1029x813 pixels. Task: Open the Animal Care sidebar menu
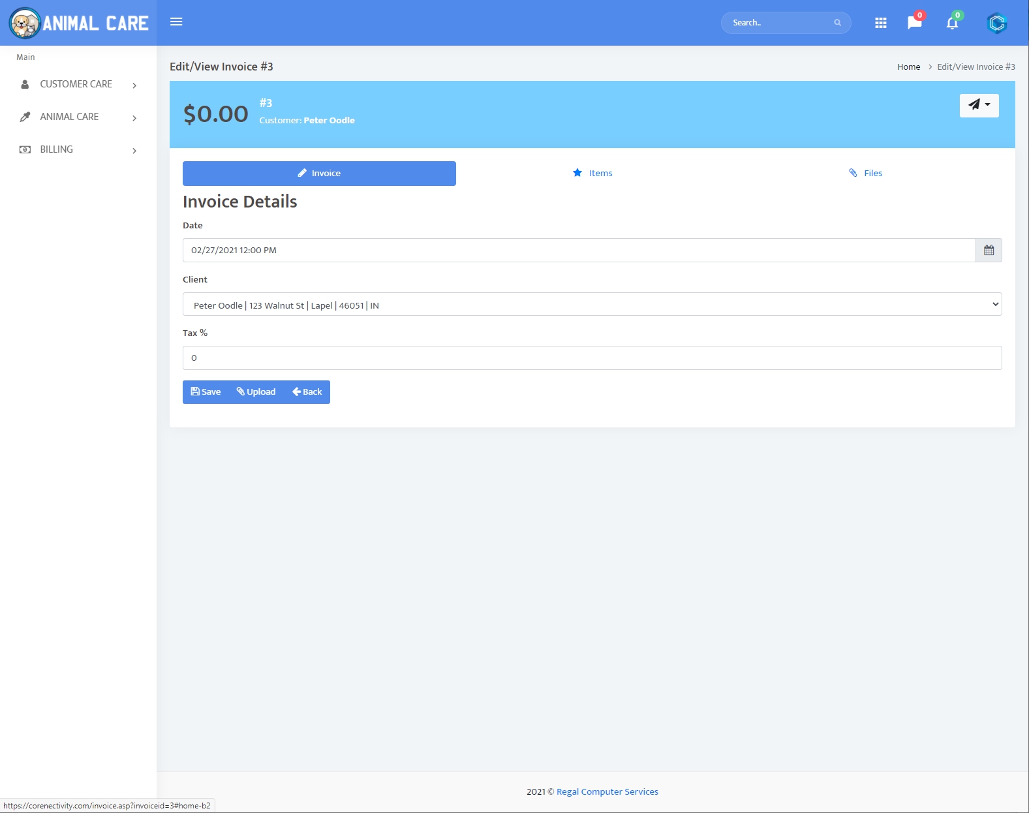coord(78,117)
